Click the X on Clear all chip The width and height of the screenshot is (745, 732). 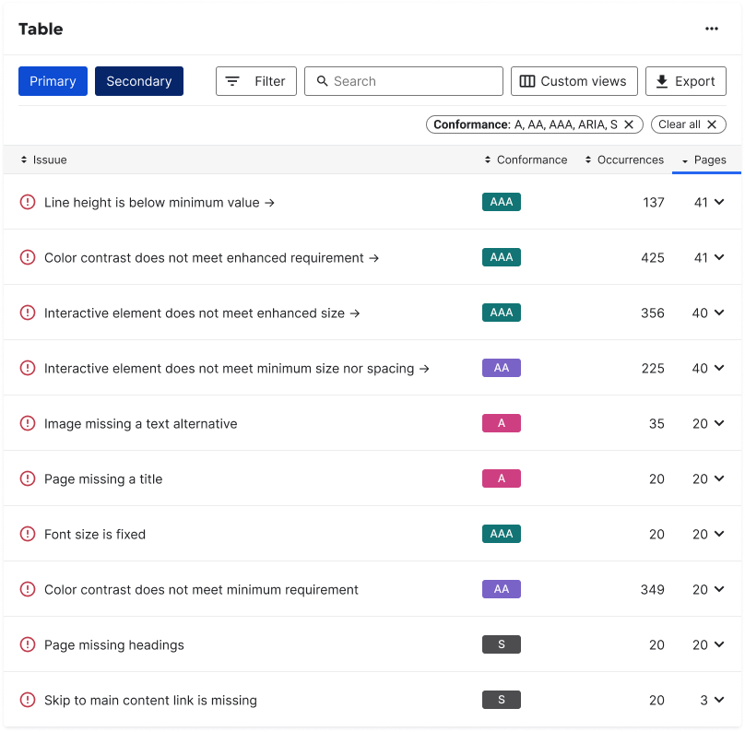(712, 124)
